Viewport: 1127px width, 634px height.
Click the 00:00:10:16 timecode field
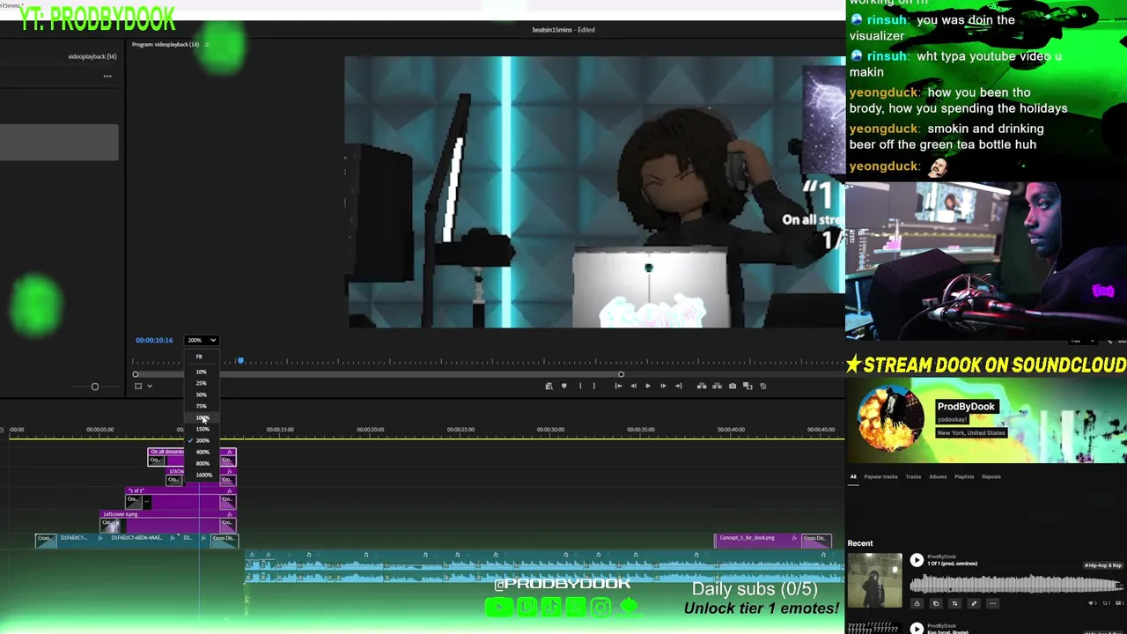(154, 340)
